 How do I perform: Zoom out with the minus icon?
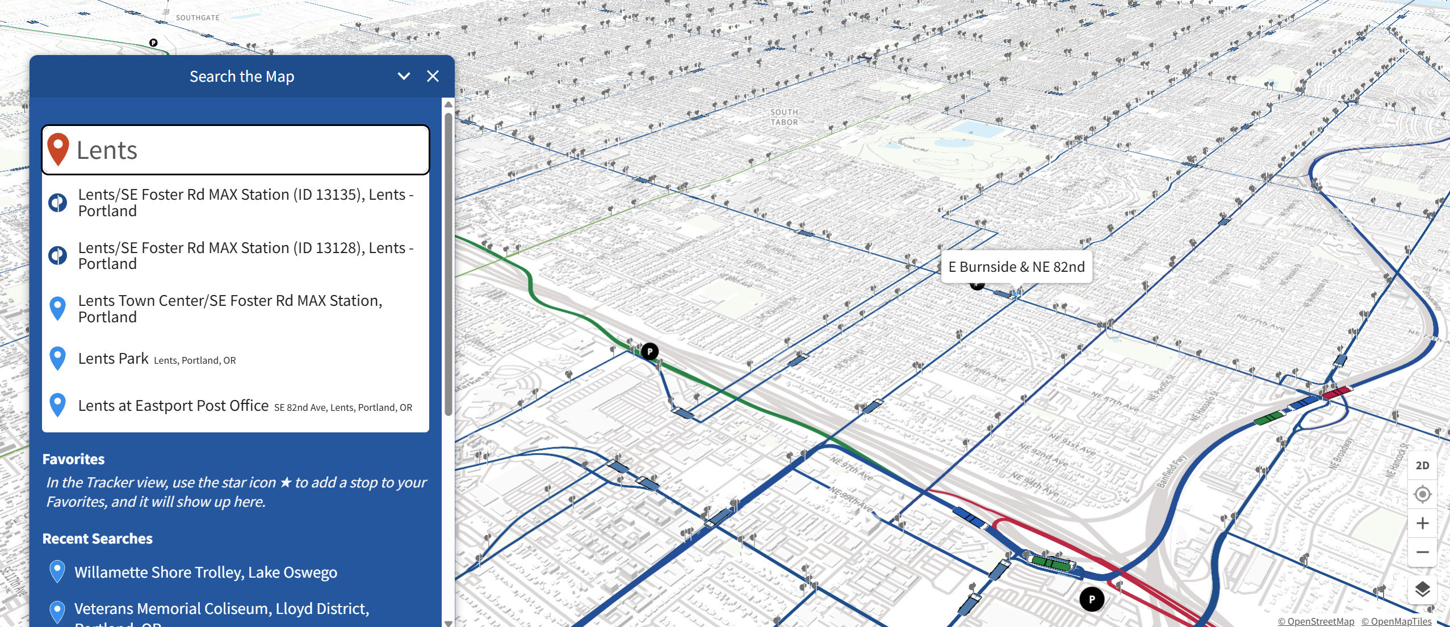[x=1422, y=552]
